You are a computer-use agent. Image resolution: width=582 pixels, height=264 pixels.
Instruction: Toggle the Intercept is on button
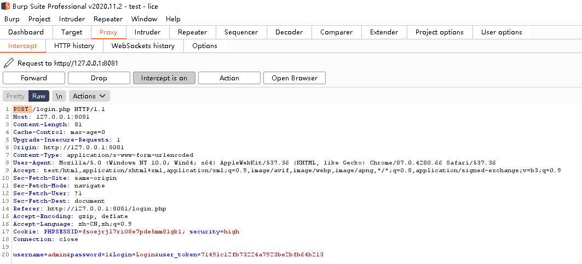click(x=164, y=78)
